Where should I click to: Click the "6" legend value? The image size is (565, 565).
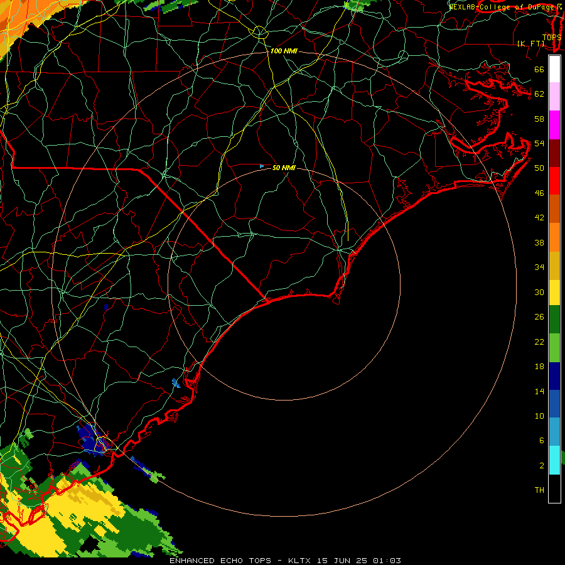[542, 441]
